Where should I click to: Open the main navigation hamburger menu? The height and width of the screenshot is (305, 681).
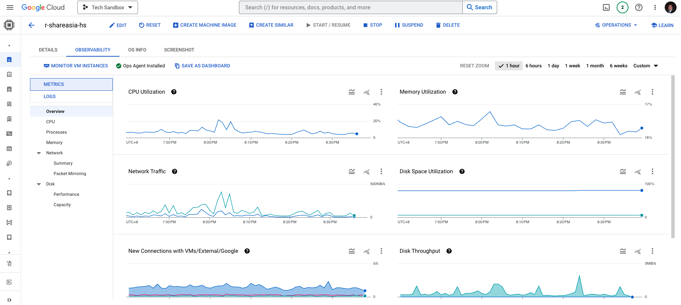pyautogui.click(x=10, y=7)
